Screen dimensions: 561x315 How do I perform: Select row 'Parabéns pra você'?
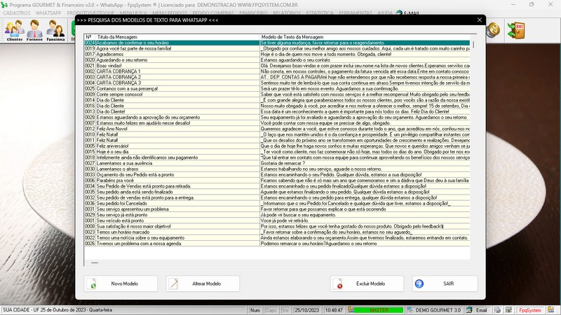pos(277,181)
